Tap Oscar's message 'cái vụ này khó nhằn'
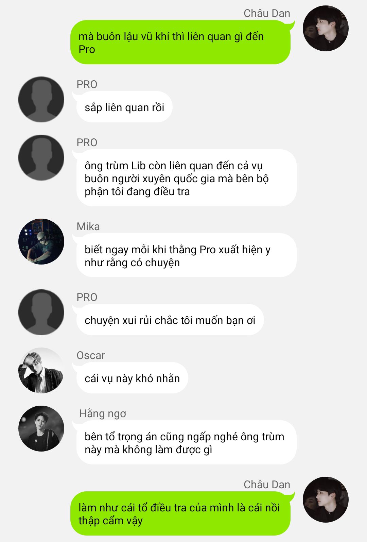Viewport: 367px width, 542px height. click(132, 378)
